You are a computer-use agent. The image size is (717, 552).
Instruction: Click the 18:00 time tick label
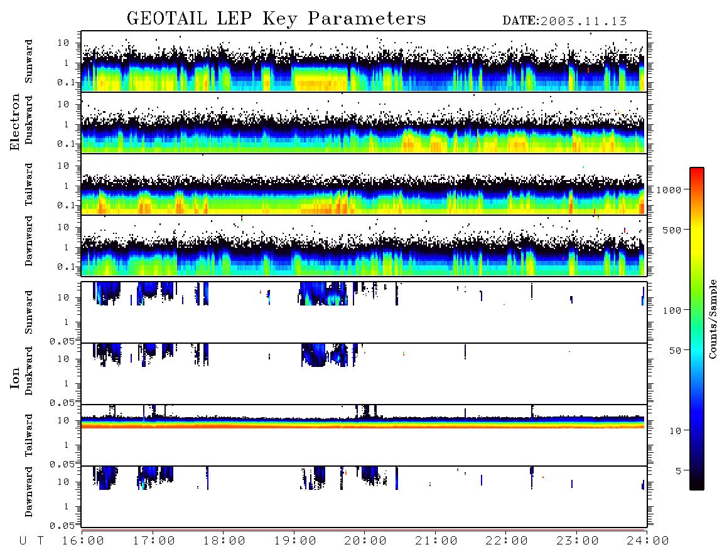tap(224, 541)
